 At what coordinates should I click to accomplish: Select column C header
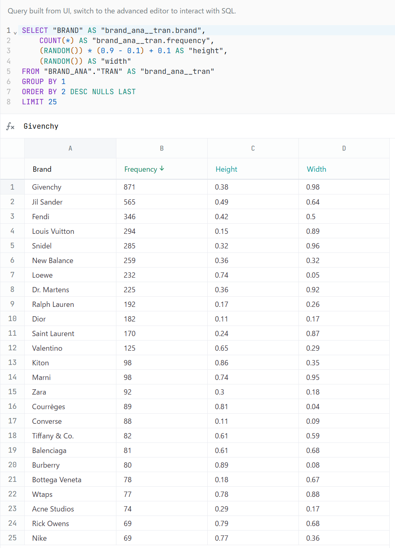click(x=253, y=148)
